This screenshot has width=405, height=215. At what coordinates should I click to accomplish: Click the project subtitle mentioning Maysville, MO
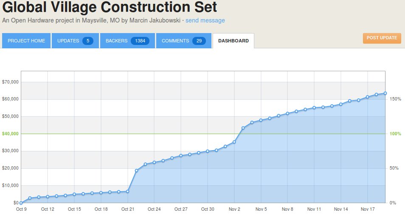[x=91, y=20]
